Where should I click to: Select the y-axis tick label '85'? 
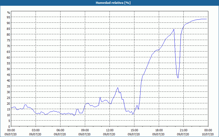point(8,28)
